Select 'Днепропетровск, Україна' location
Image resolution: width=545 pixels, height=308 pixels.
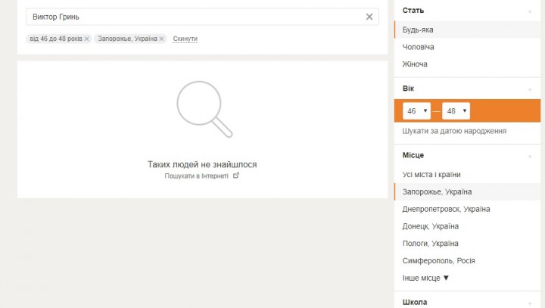pos(446,209)
